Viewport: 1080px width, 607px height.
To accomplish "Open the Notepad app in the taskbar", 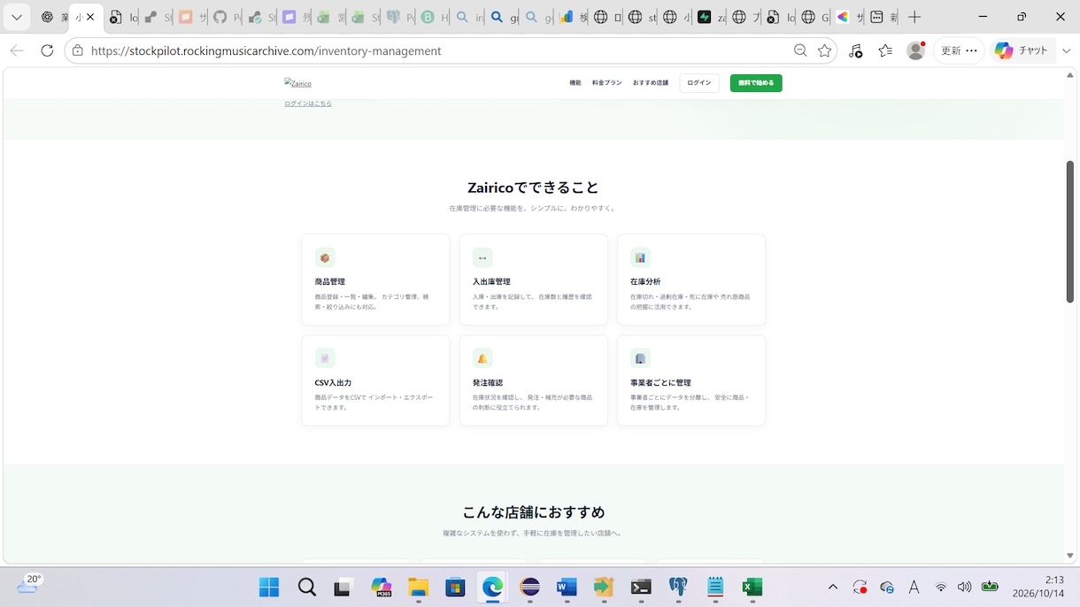I will click(x=715, y=587).
